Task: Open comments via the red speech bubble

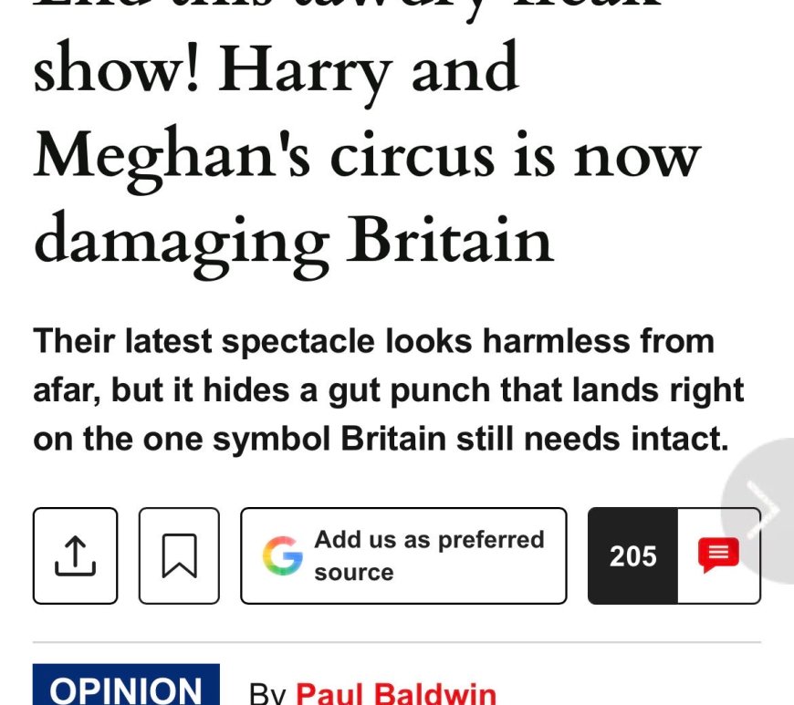Action: coord(718,555)
